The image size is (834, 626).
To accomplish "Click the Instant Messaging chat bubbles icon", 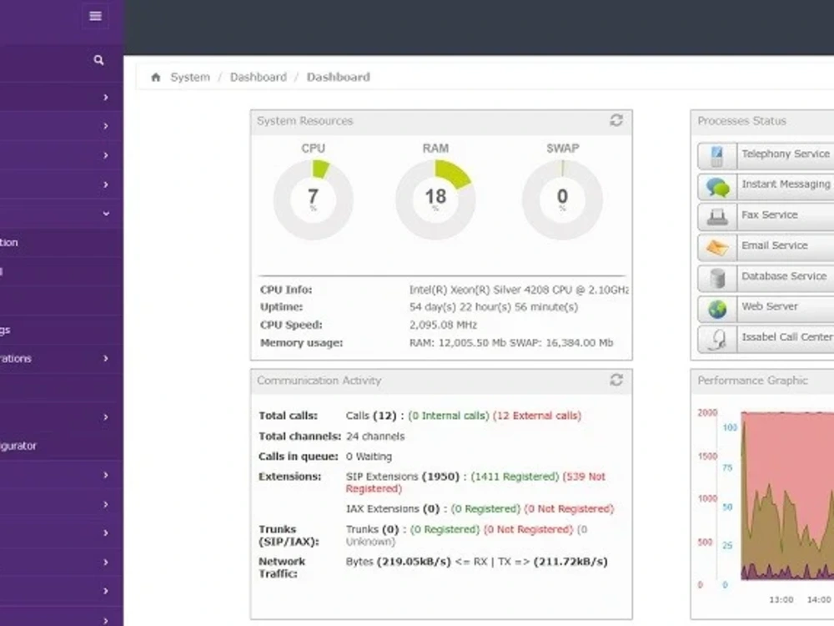I will tap(716, 185).
